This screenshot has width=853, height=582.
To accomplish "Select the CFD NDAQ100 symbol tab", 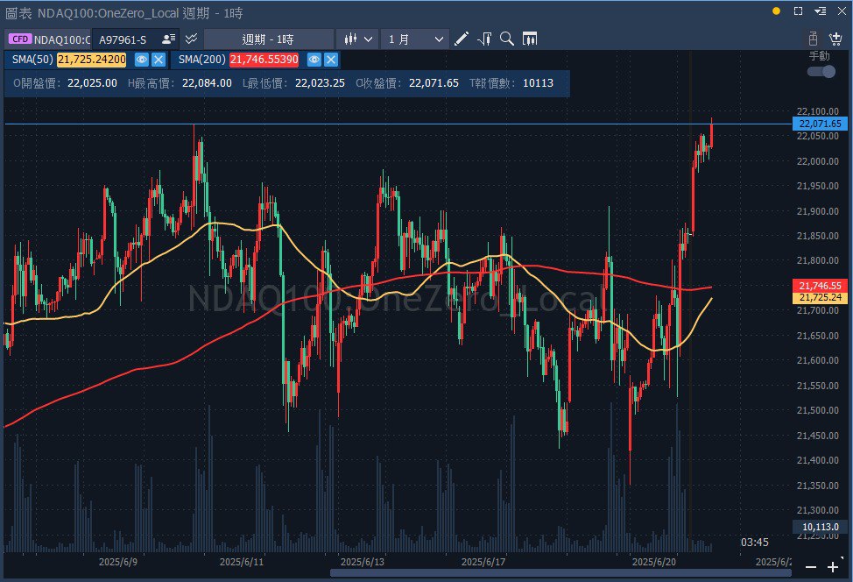I will point(48,39).
